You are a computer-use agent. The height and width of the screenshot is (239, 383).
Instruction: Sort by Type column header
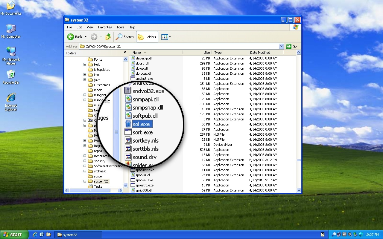coord(229,53)
